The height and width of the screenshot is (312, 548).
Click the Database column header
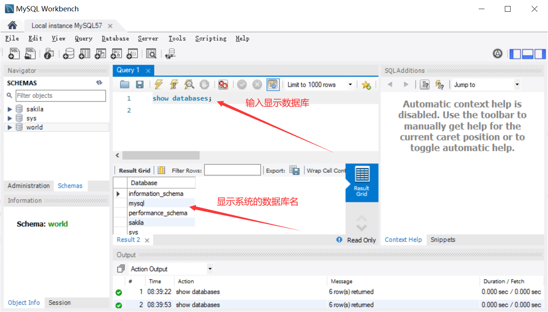[161, 183]
